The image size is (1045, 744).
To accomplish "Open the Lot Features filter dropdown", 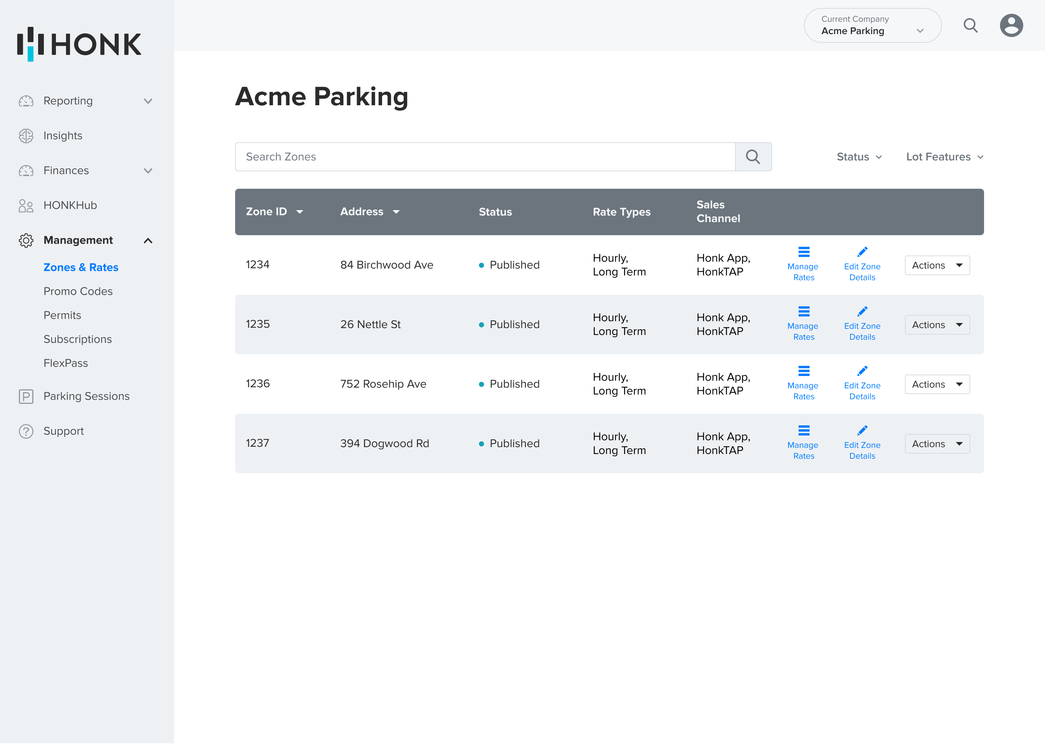I will [944, 157].
